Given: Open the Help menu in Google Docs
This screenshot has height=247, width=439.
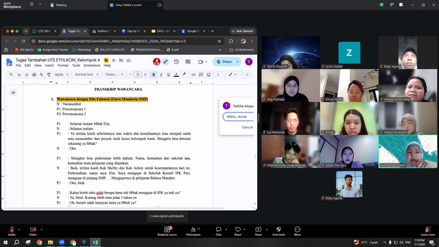Looking at the screenshot, I should click(107, 65).
